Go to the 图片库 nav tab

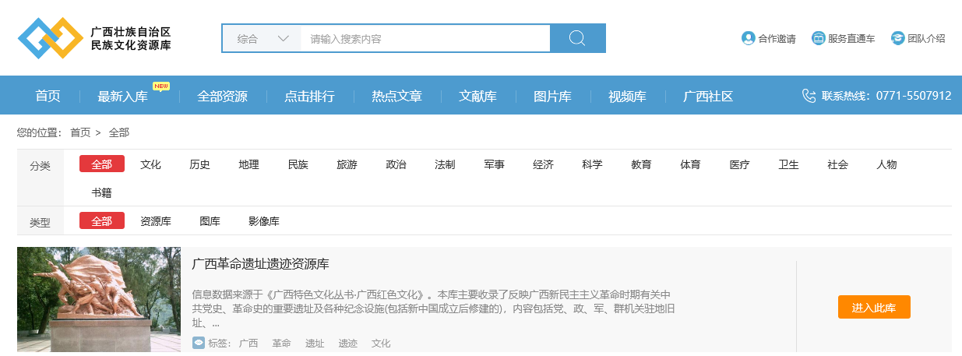click(x=552, y=97)
